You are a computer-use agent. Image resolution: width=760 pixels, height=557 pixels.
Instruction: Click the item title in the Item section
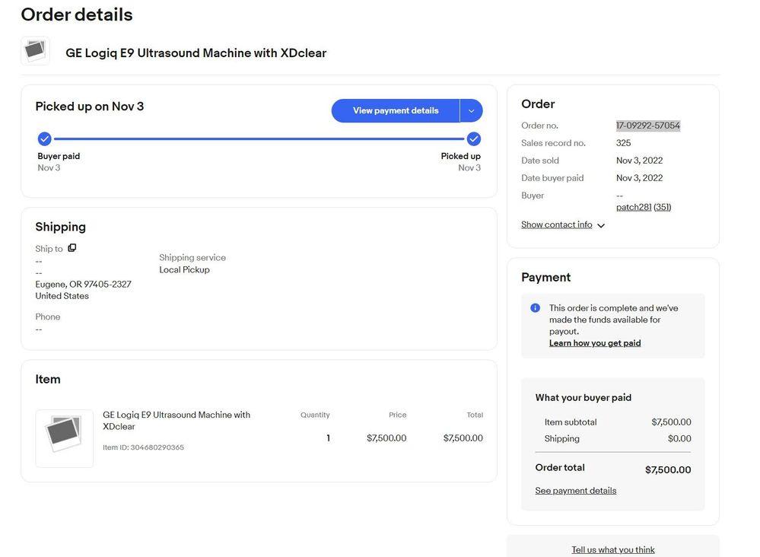176,420
